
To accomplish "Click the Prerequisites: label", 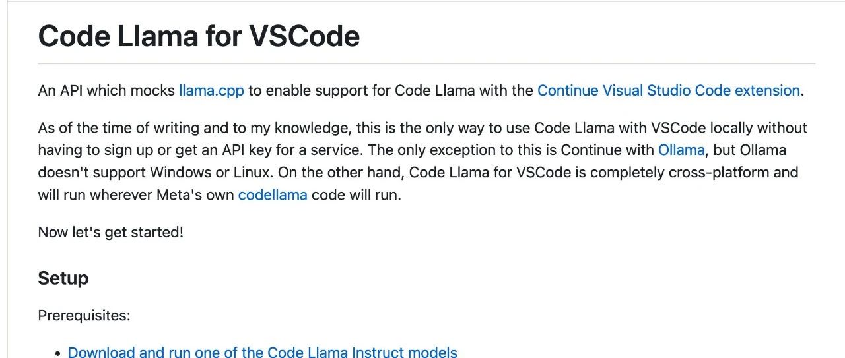I will pyautogui.click(x=84, y=316).
